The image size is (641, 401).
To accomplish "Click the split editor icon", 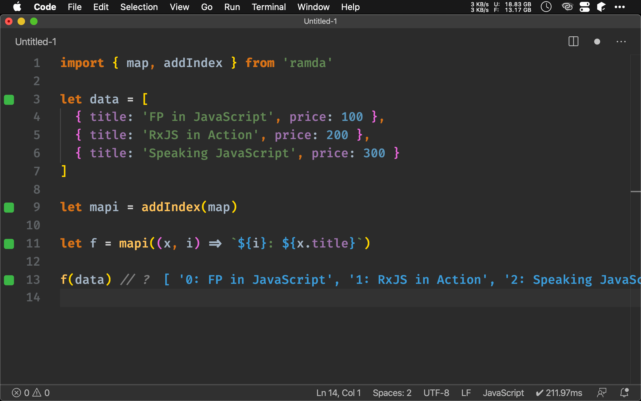I will [x=574, y=42].
